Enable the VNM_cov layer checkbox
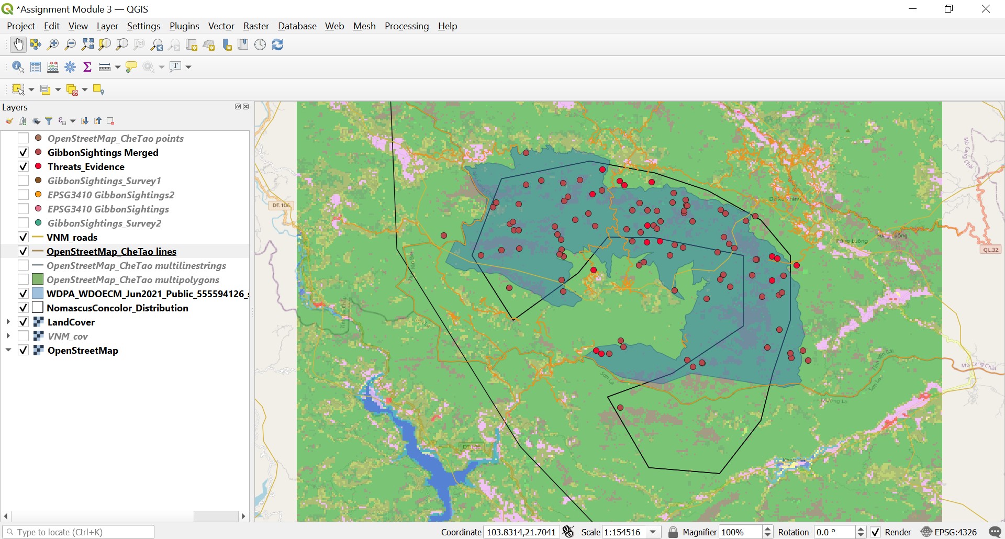The height and width of the screenshot is (539, 1005). [23, 336]
